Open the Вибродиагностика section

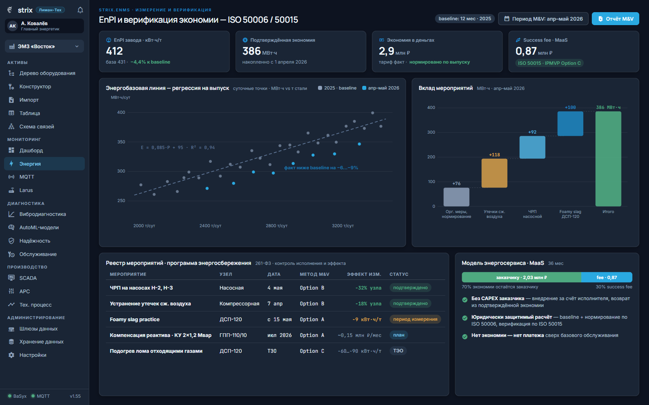[x=44, y=214]
